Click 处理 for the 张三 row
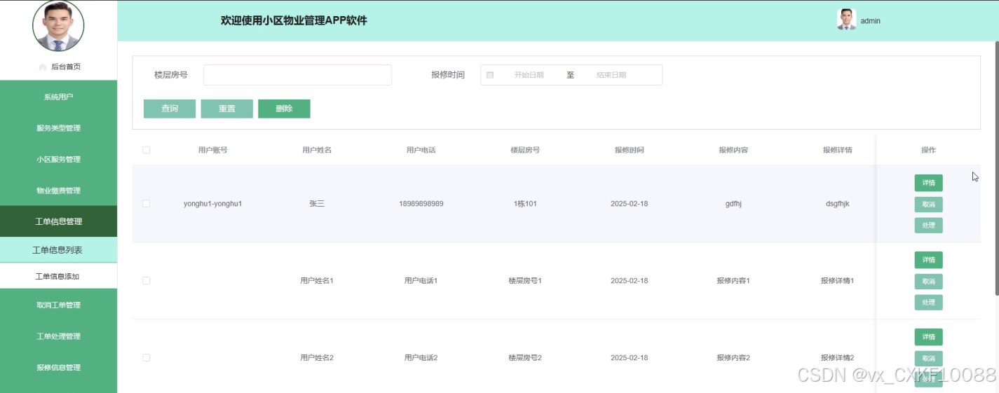The height and width of the screenshot is (393, 999). (x=928, y=225)
